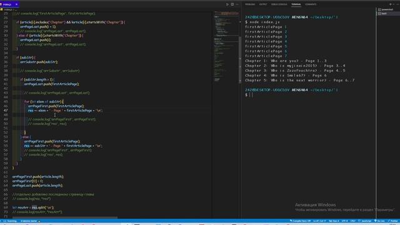Run the code with the play button

click(227, 4)
